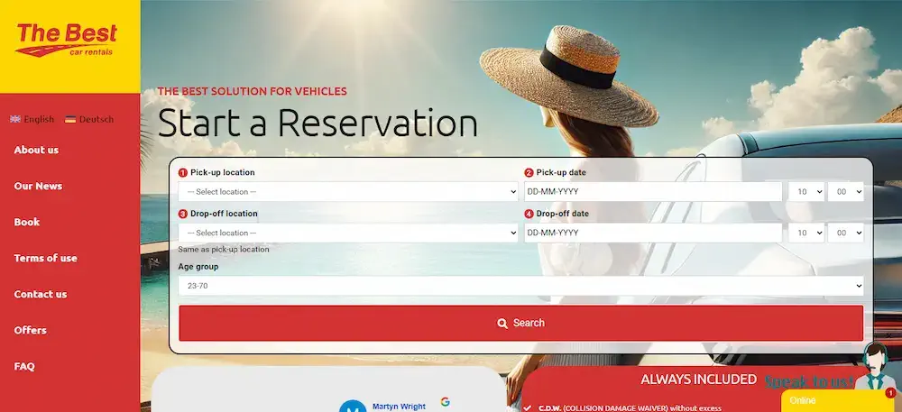Switch language to Deutsch via German flag
Viewport: 902px width, 412px height.
pyautogui.click(x=70, y=119)
